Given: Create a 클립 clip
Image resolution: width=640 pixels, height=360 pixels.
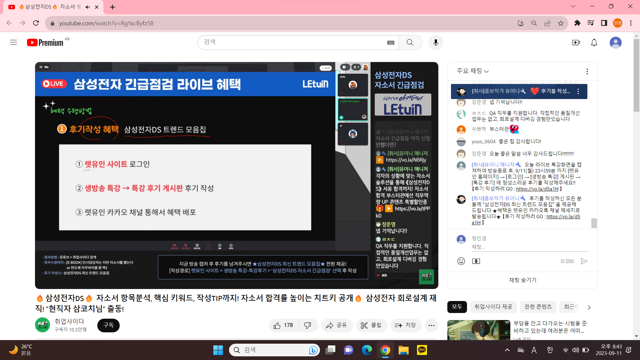Looking at the screenshot, I should pyautogui.click(x=371, y=325).
